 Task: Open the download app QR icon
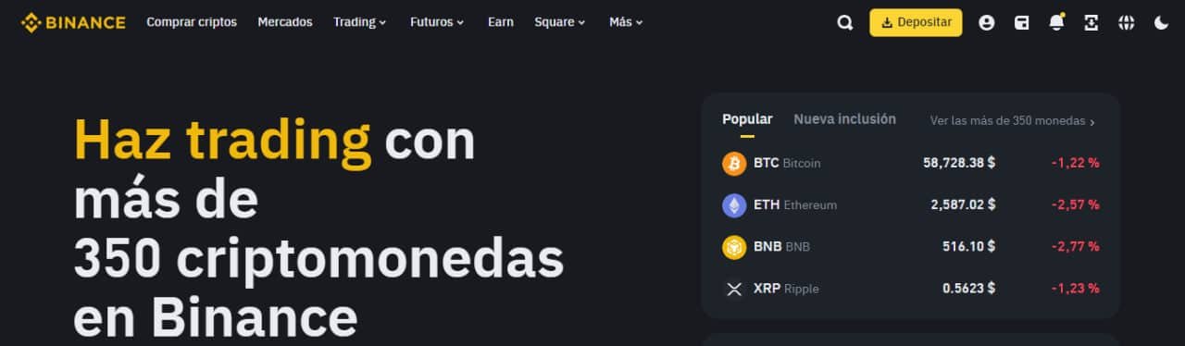(1091, 23)
